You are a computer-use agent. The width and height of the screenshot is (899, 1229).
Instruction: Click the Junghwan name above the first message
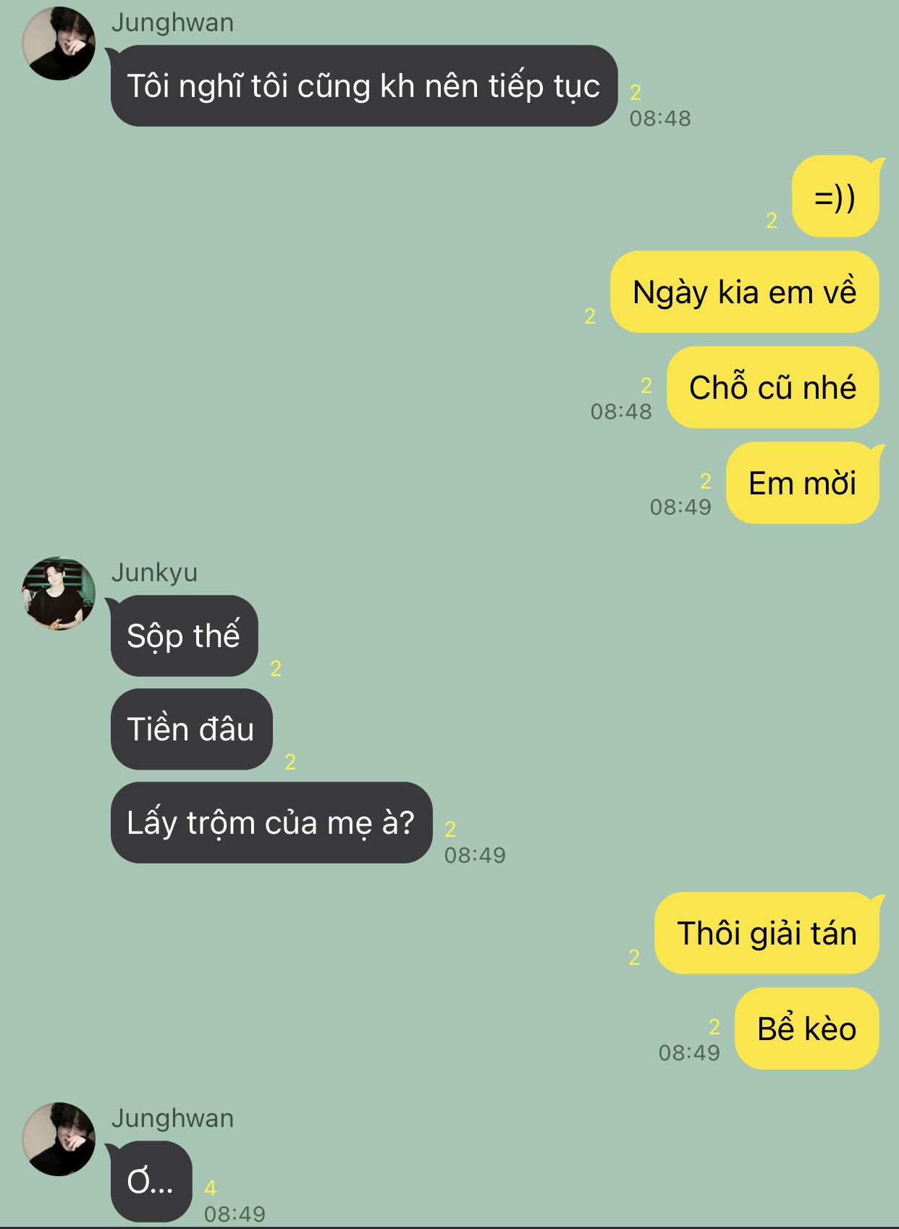pos(172,22)
